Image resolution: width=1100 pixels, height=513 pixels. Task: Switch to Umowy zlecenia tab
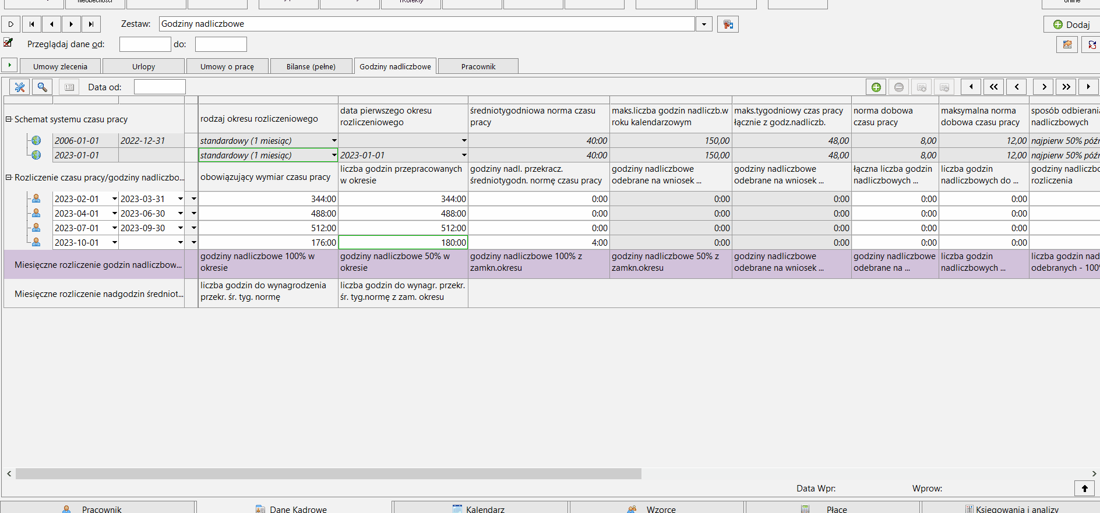[x=60, y=66]
